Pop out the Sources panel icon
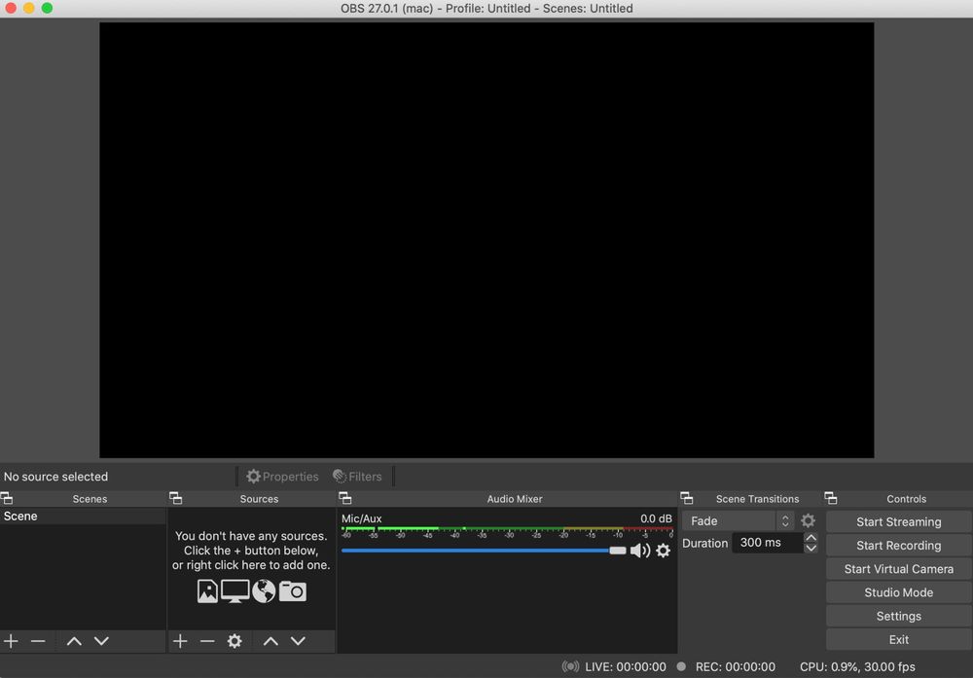The height and width of the screenshot is (678, 973). tap(176, 498)
